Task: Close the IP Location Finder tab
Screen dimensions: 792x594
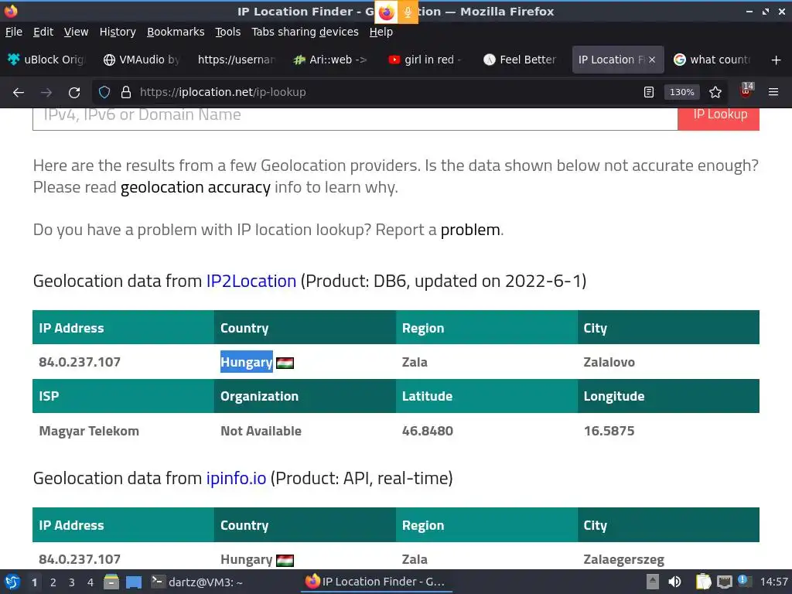Action: tap(652, 60)
